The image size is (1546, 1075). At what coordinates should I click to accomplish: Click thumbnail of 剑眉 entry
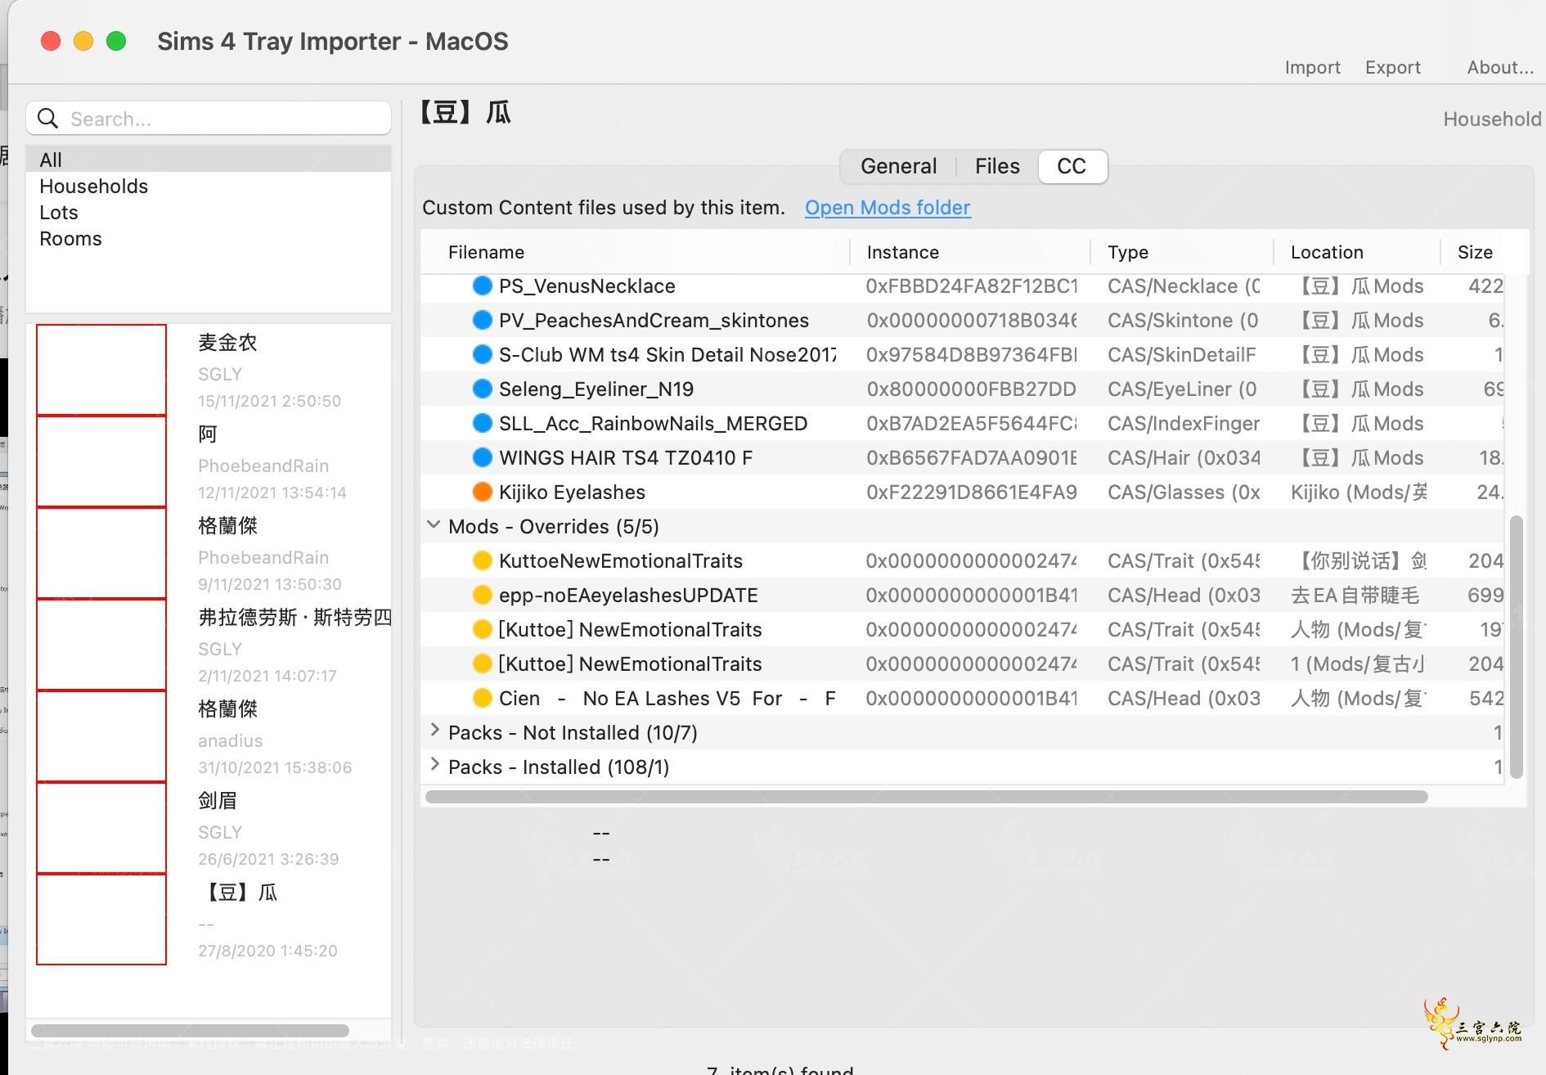click(101, 828)
